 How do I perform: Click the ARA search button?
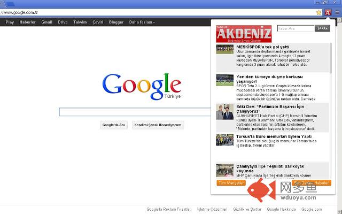coord(323,28)
